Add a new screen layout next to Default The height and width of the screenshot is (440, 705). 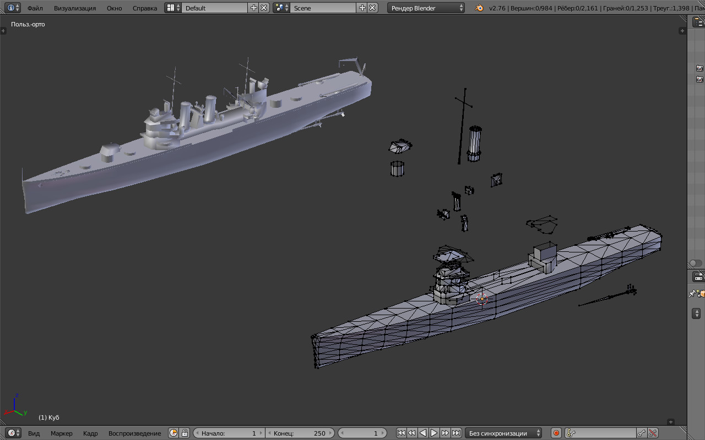click(253, 8)
